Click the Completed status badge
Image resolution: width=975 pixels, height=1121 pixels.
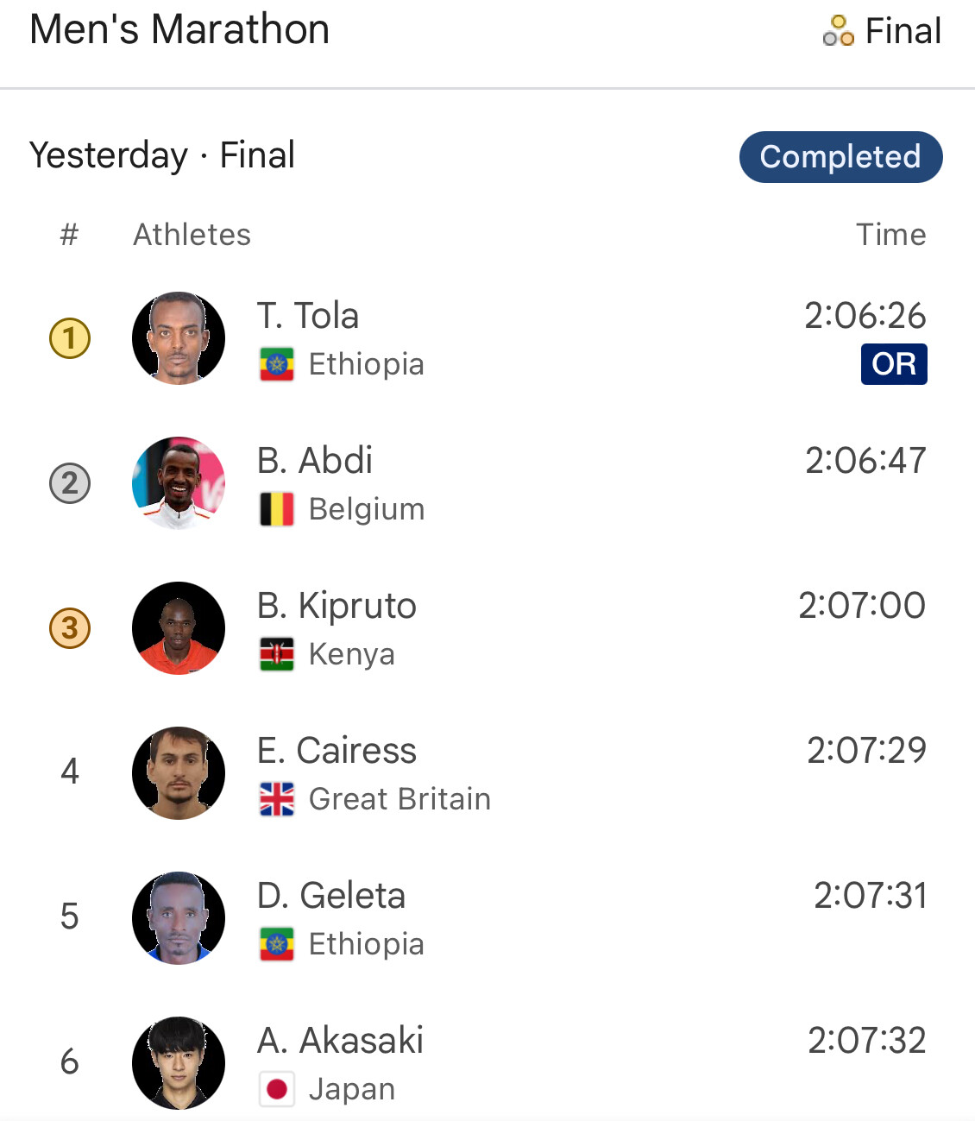click(840, 157)
